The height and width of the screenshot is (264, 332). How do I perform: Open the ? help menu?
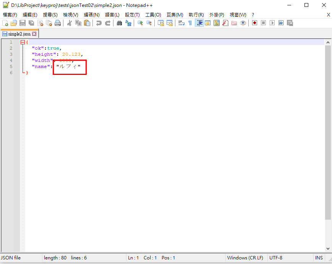pos(253,15)
